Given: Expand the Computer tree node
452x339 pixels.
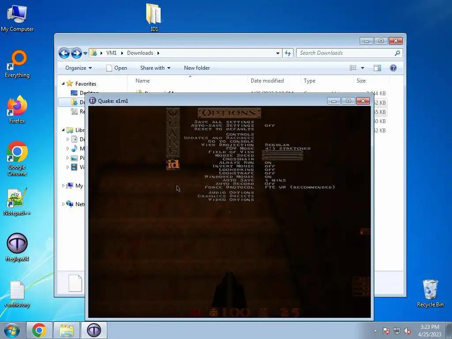Looking at the screenshot, I should pos(63,186).
